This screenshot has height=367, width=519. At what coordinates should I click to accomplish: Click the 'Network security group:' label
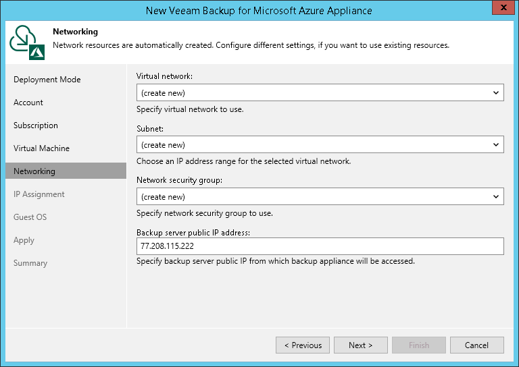tap(179, 180)
